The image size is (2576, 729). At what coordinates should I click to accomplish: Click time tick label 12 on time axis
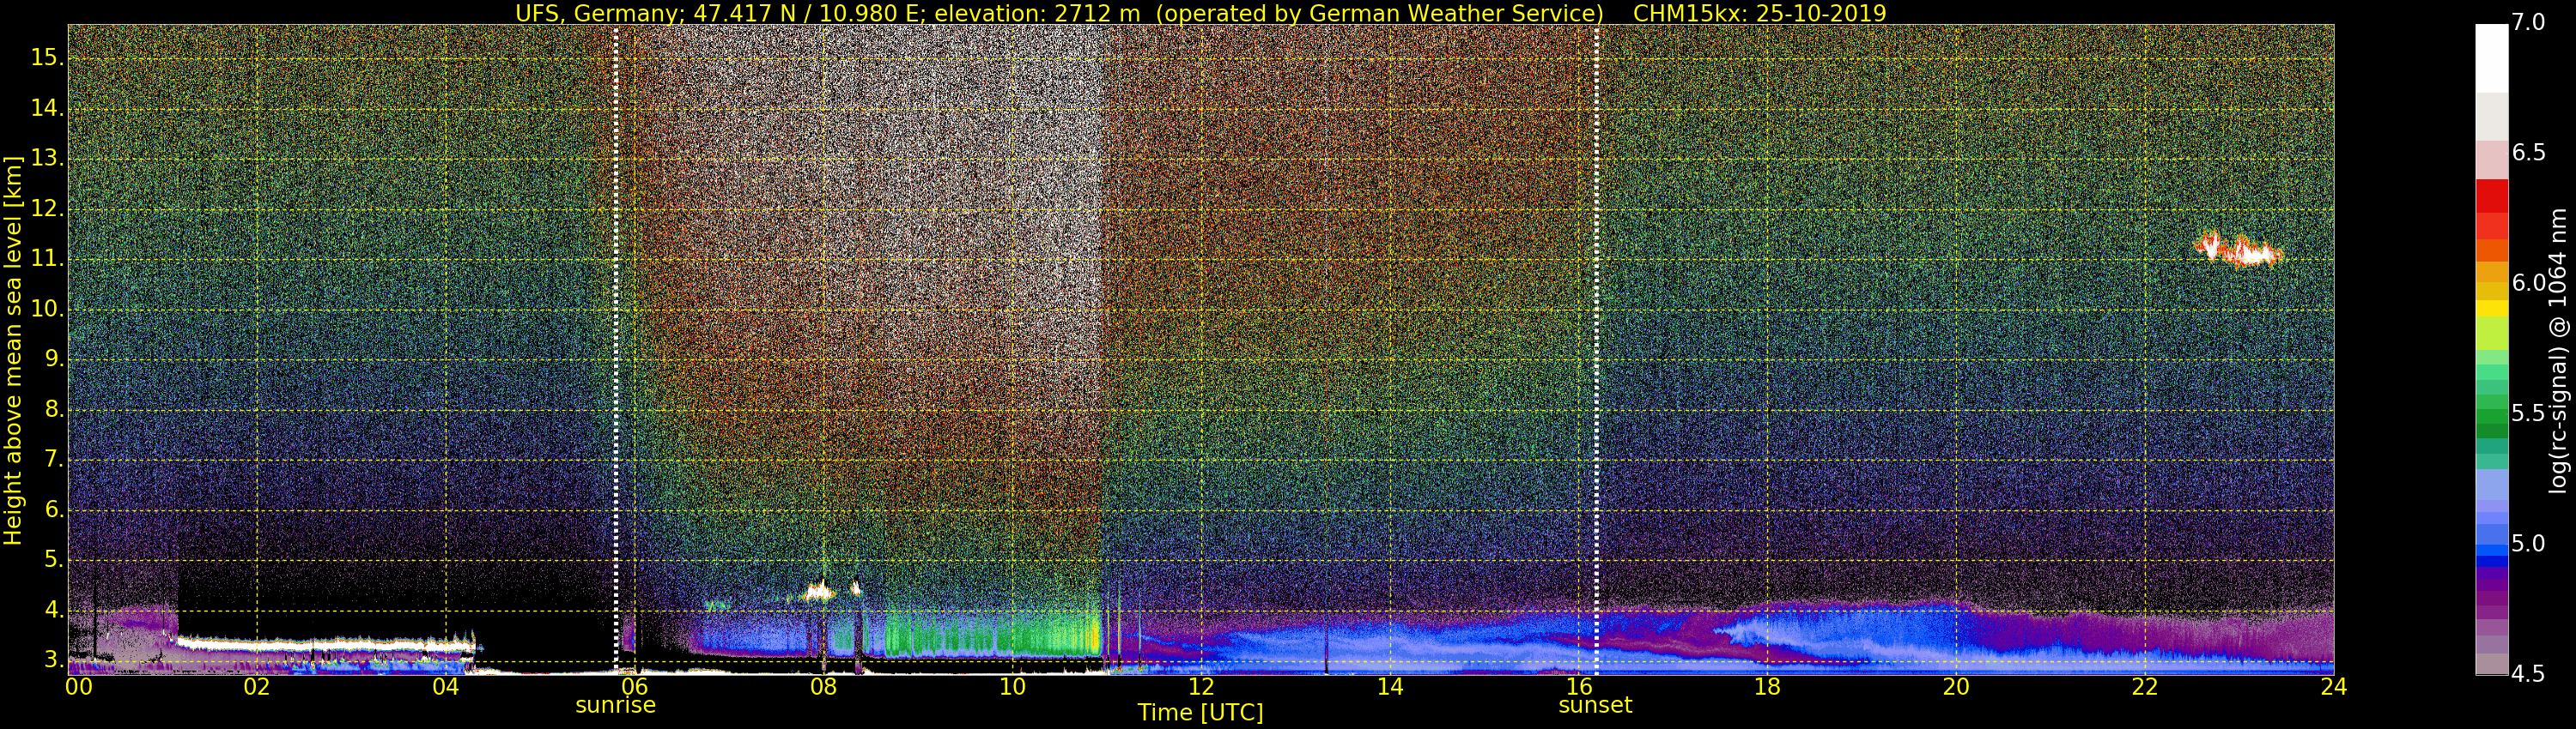click(x=1201, y=687)
